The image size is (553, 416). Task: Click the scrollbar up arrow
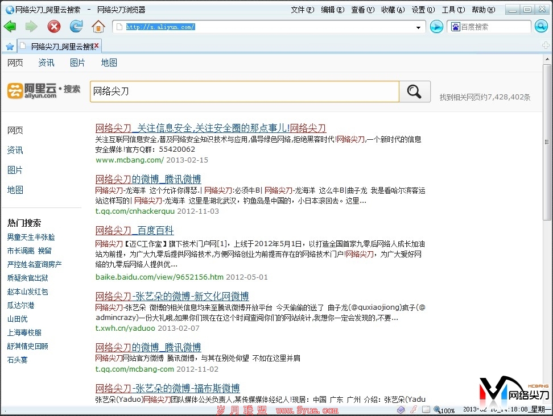[547, 59]
